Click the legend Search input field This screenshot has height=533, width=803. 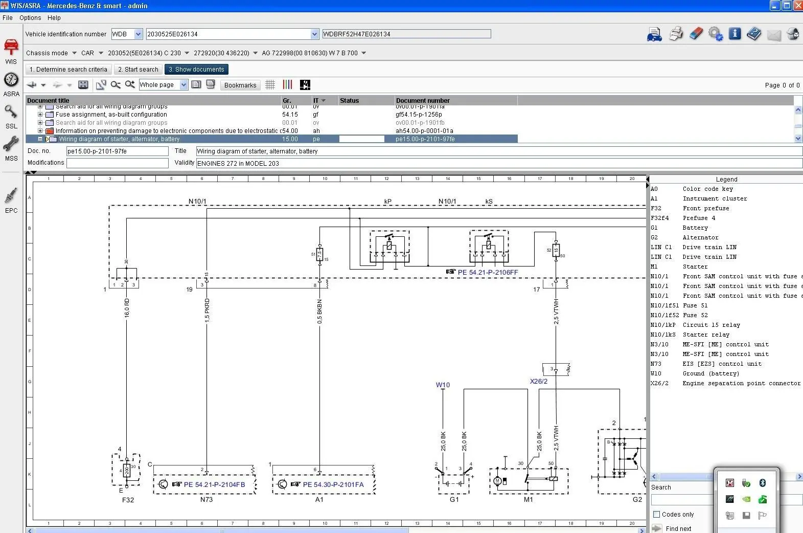click(x=681, y=499)
